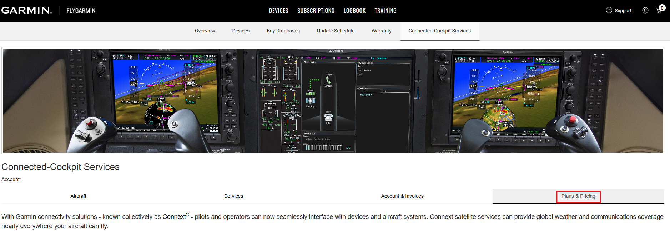Open the TRAINING menu

[386, 11]
